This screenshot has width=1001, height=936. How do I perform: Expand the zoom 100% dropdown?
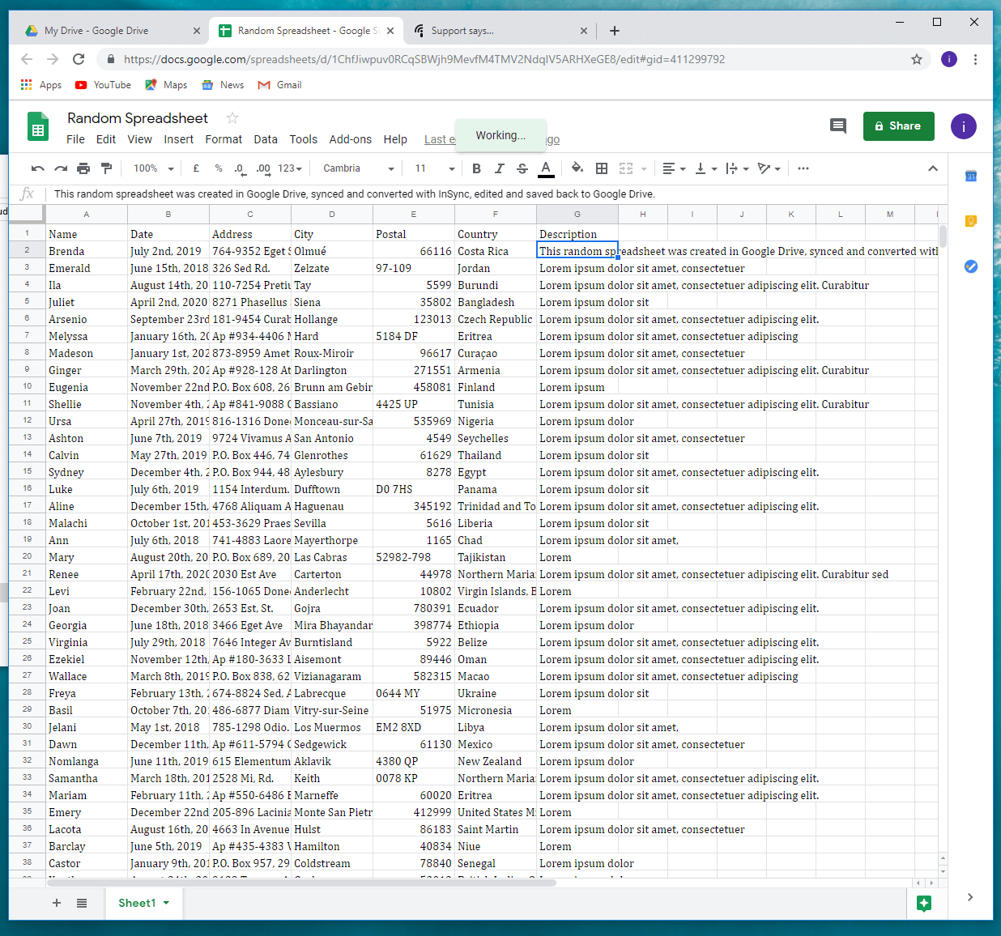click(154, 168)
